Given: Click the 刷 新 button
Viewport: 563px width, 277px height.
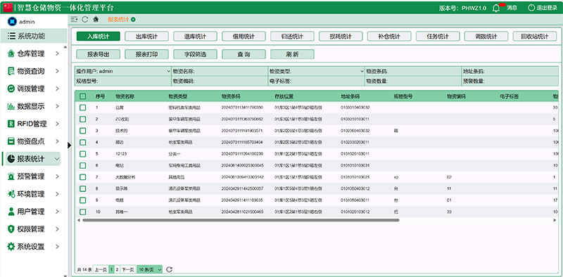Looking at the screenshot, I should click(292, 54).
